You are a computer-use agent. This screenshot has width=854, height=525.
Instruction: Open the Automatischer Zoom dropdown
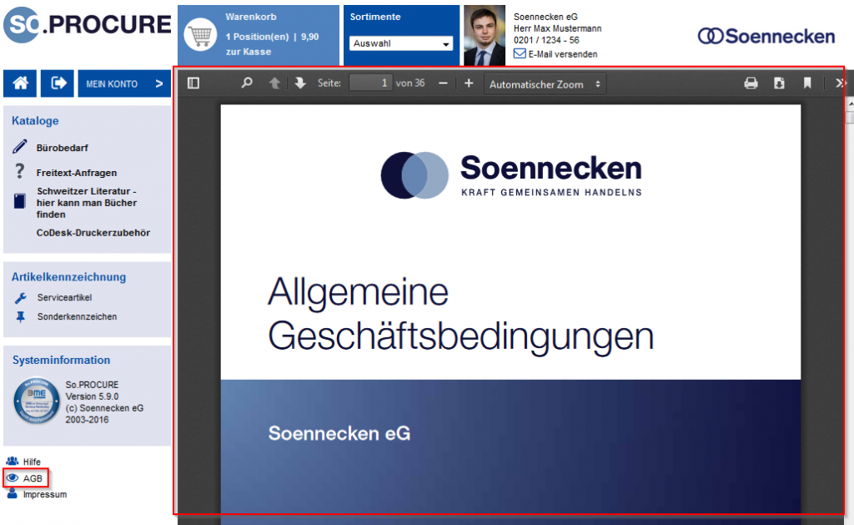point(545,84)
